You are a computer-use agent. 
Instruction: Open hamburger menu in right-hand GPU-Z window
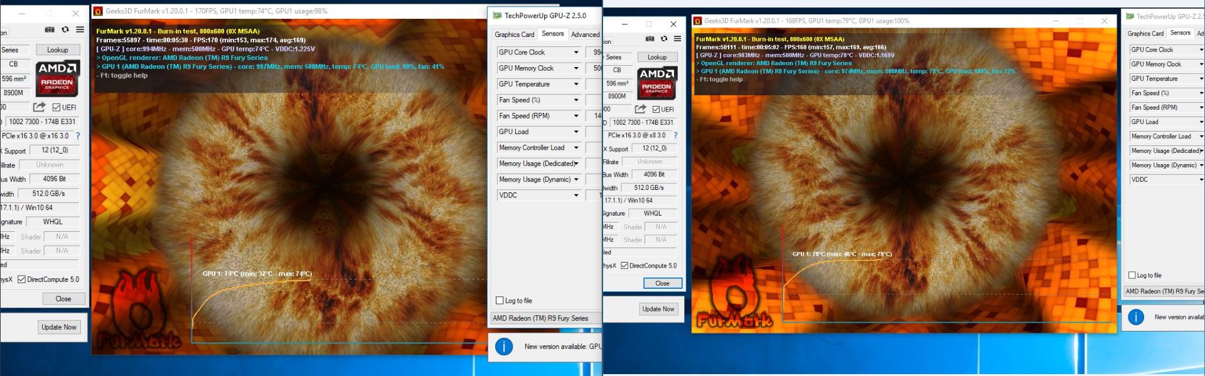678,39
